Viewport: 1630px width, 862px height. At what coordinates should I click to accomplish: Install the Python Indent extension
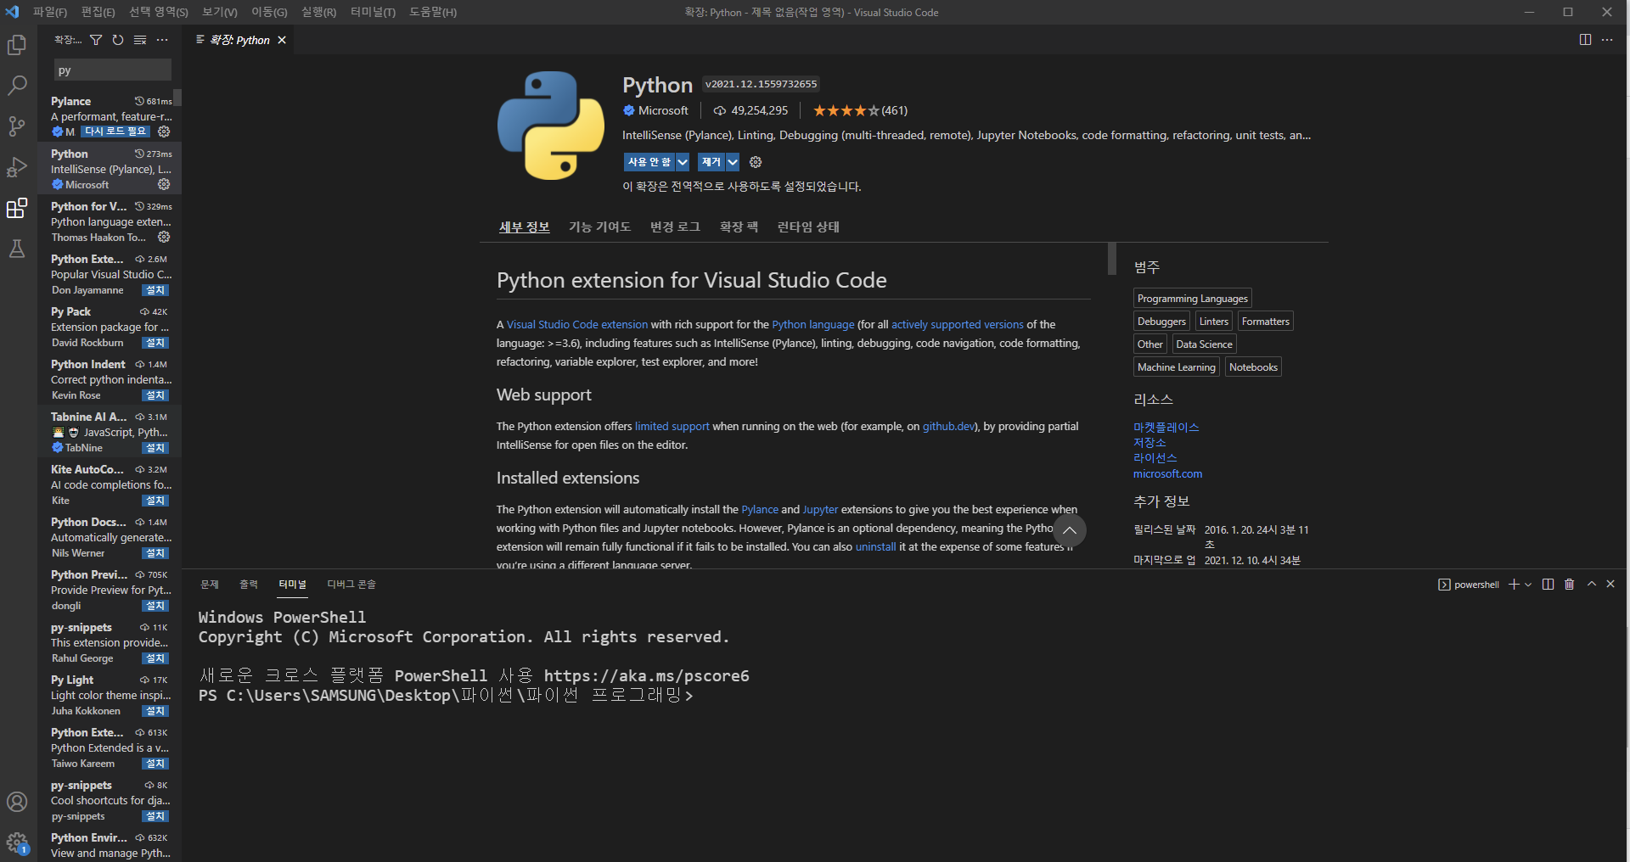[x=155, y=395]
